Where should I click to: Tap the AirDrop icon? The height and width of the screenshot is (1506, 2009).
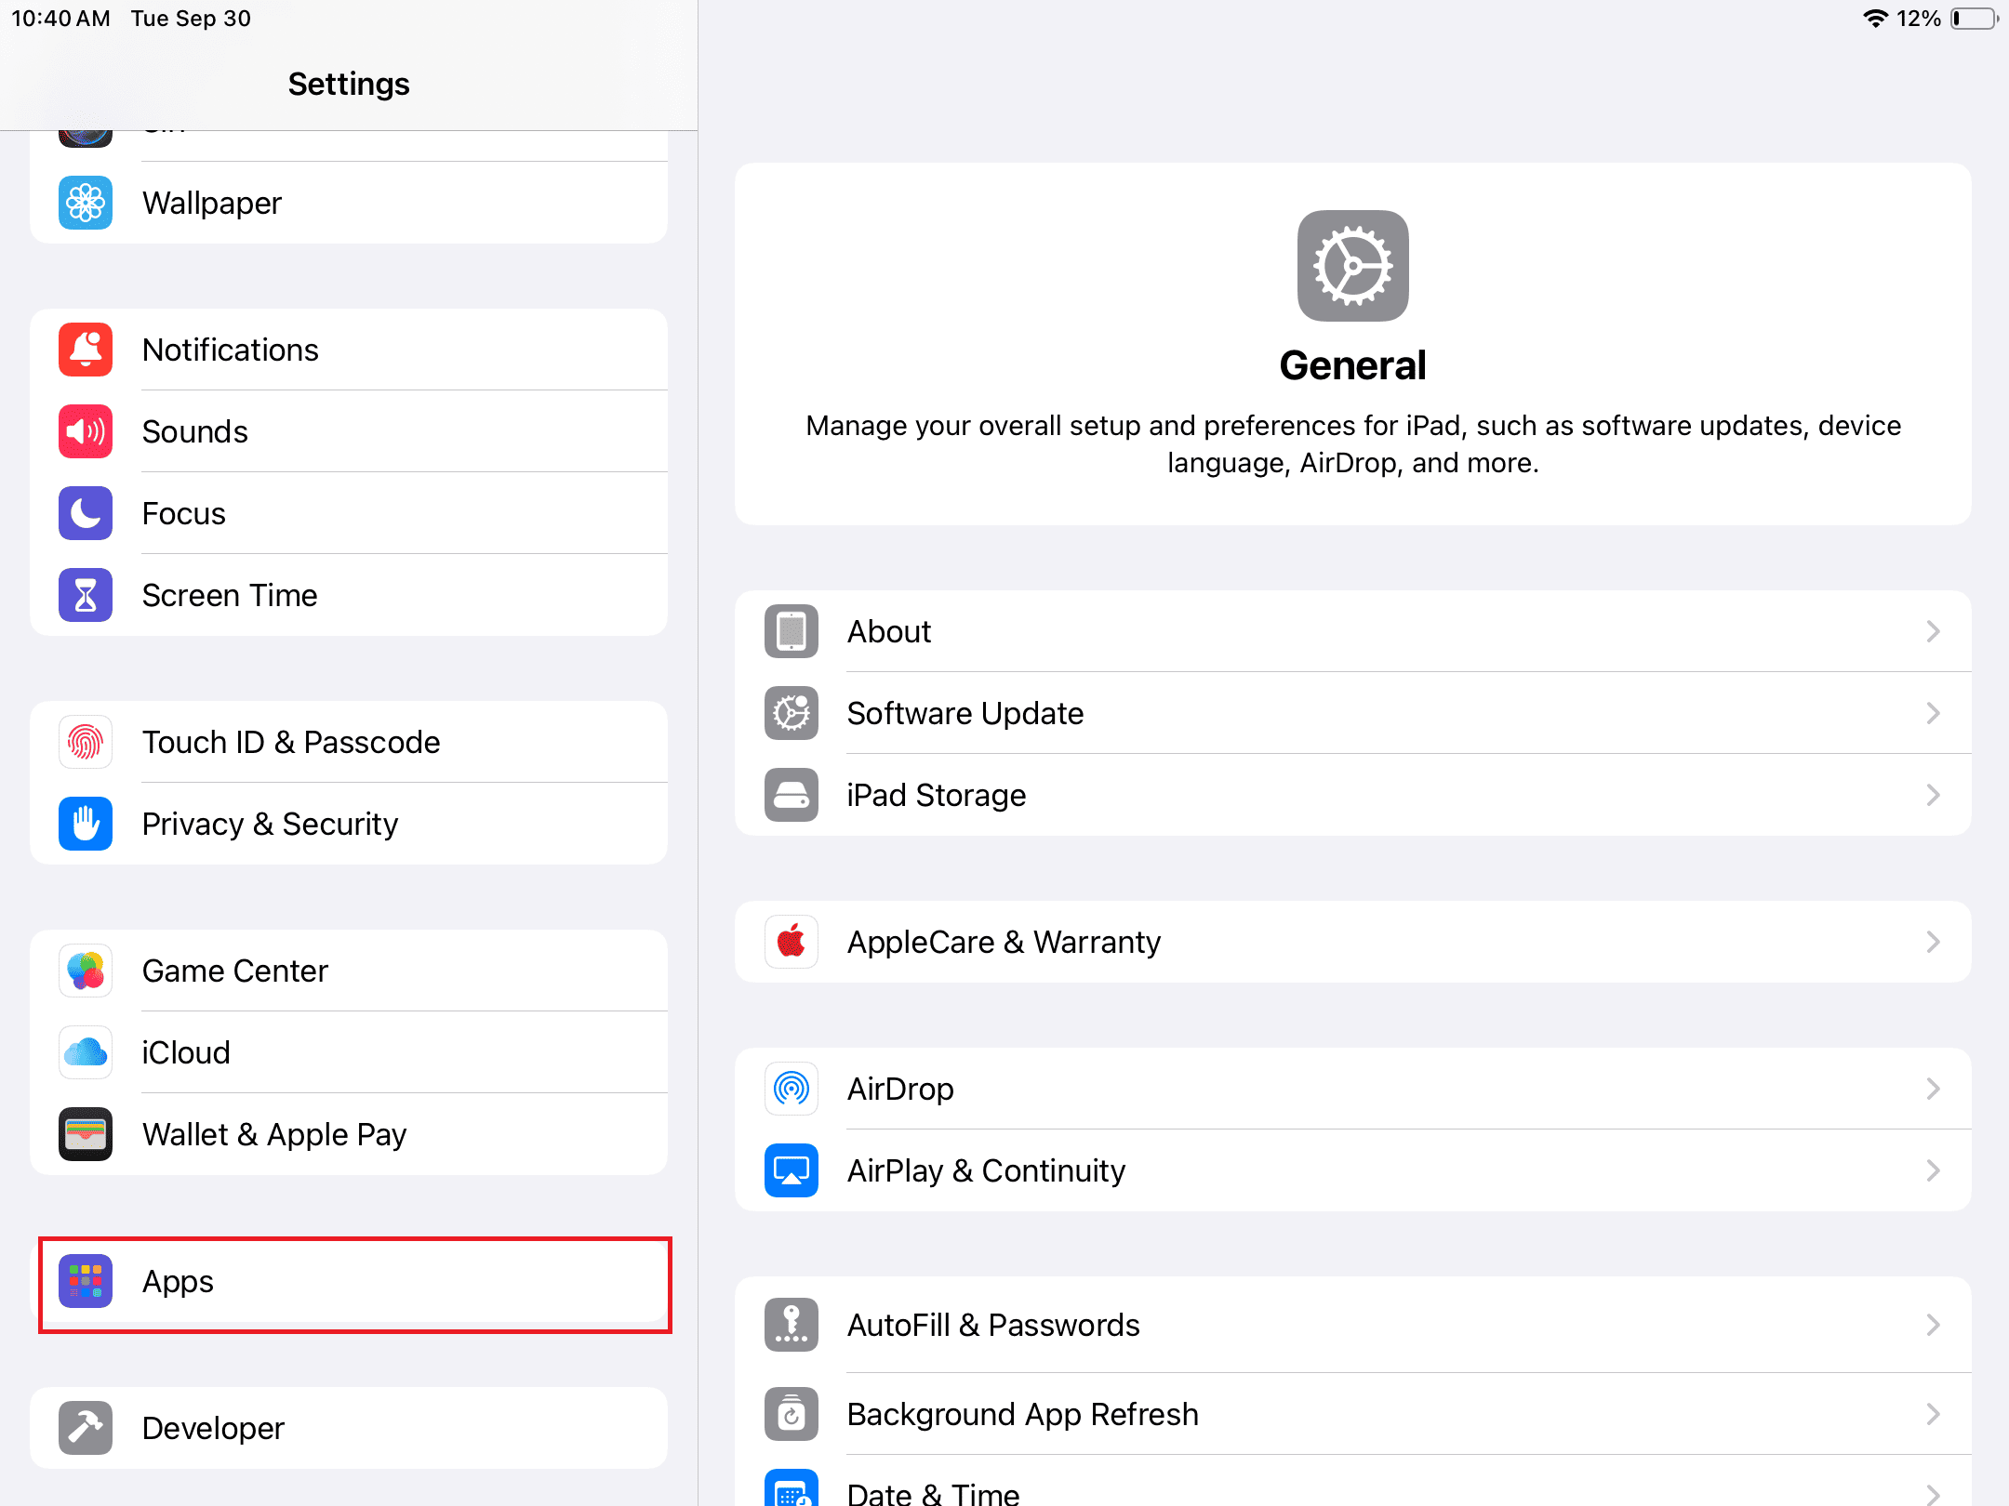point(792,1089)
